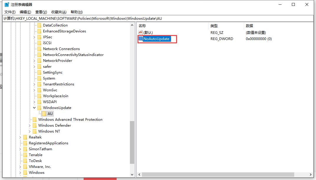This screenshot has height=180, width=316.
Task: Click the NoAutoUpdate DWORD value icon
Action: pyautogui.click(x=140, y=39)
